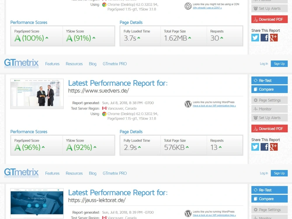Screen dimensions: 292x219
Task: Click the Twitter share icon
Action: [x=255, y=147]
